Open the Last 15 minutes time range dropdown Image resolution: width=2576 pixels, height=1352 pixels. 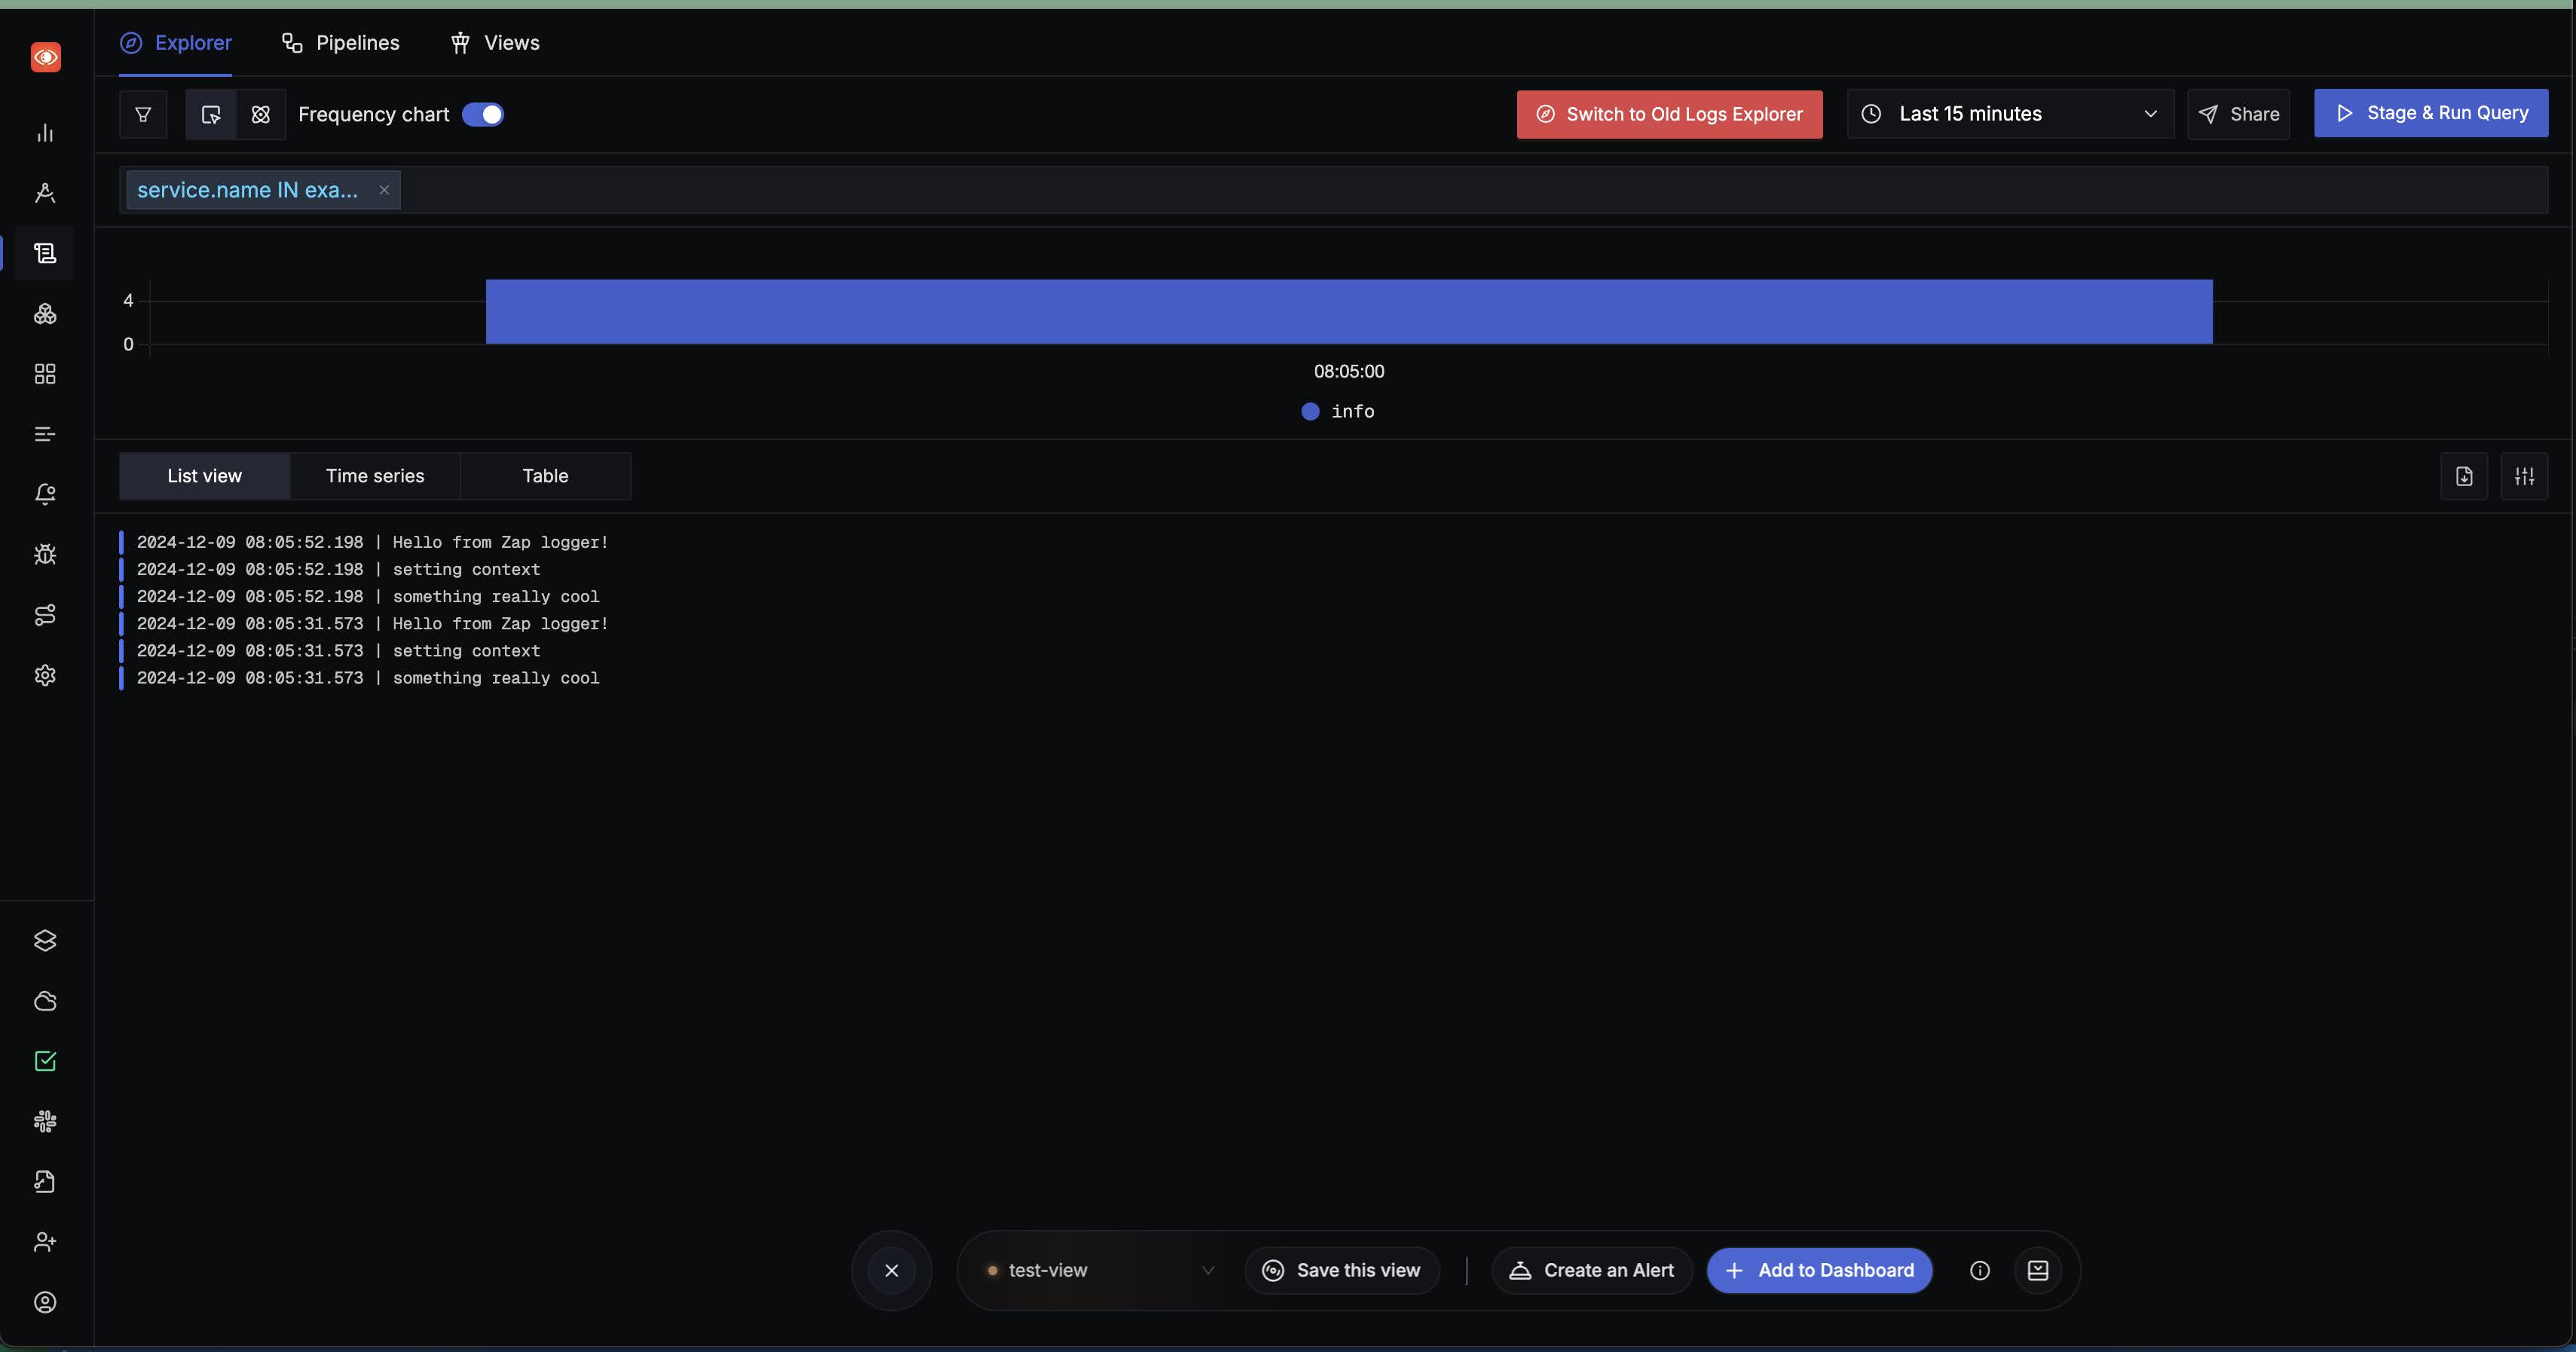tap(2008, 114)
